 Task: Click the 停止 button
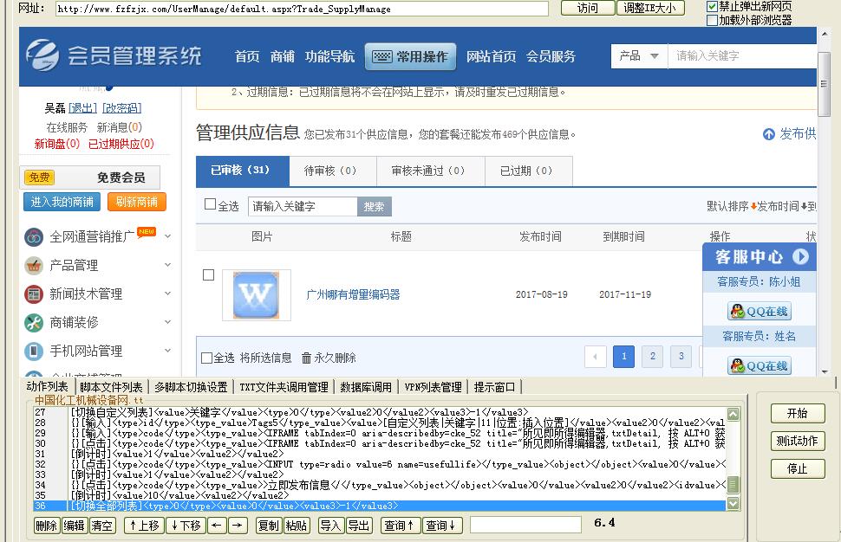point(798,469)
